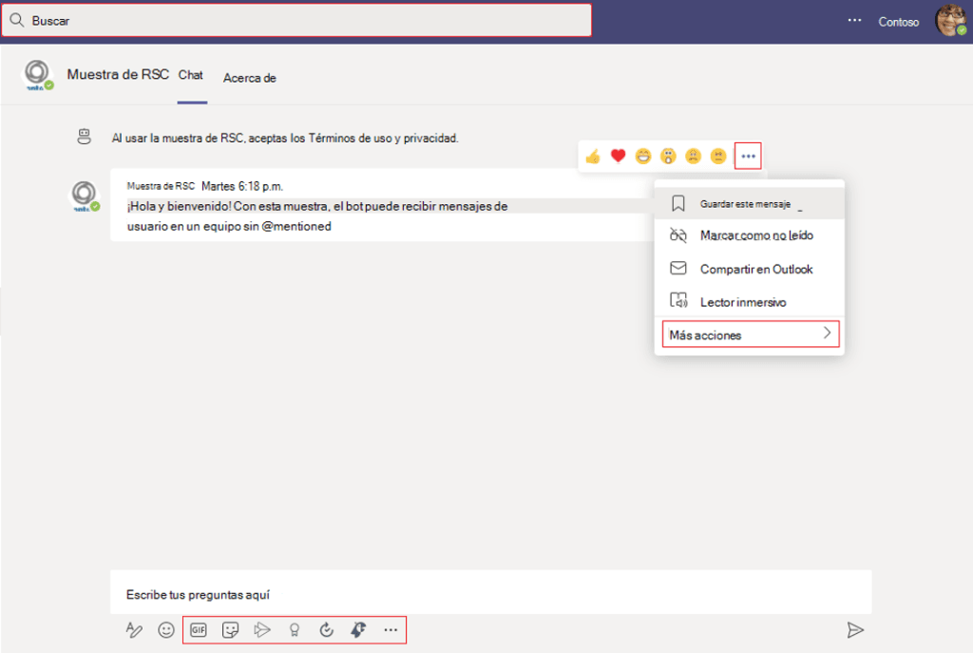973x653 pixels.
Task: Open the text Format options
Action: pos(134,630)
